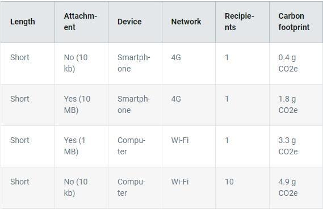Select the 4.9 g CO2e cell
Viewport: 323px width, 210px height.
pyautogui.click(x=296, y=188)
